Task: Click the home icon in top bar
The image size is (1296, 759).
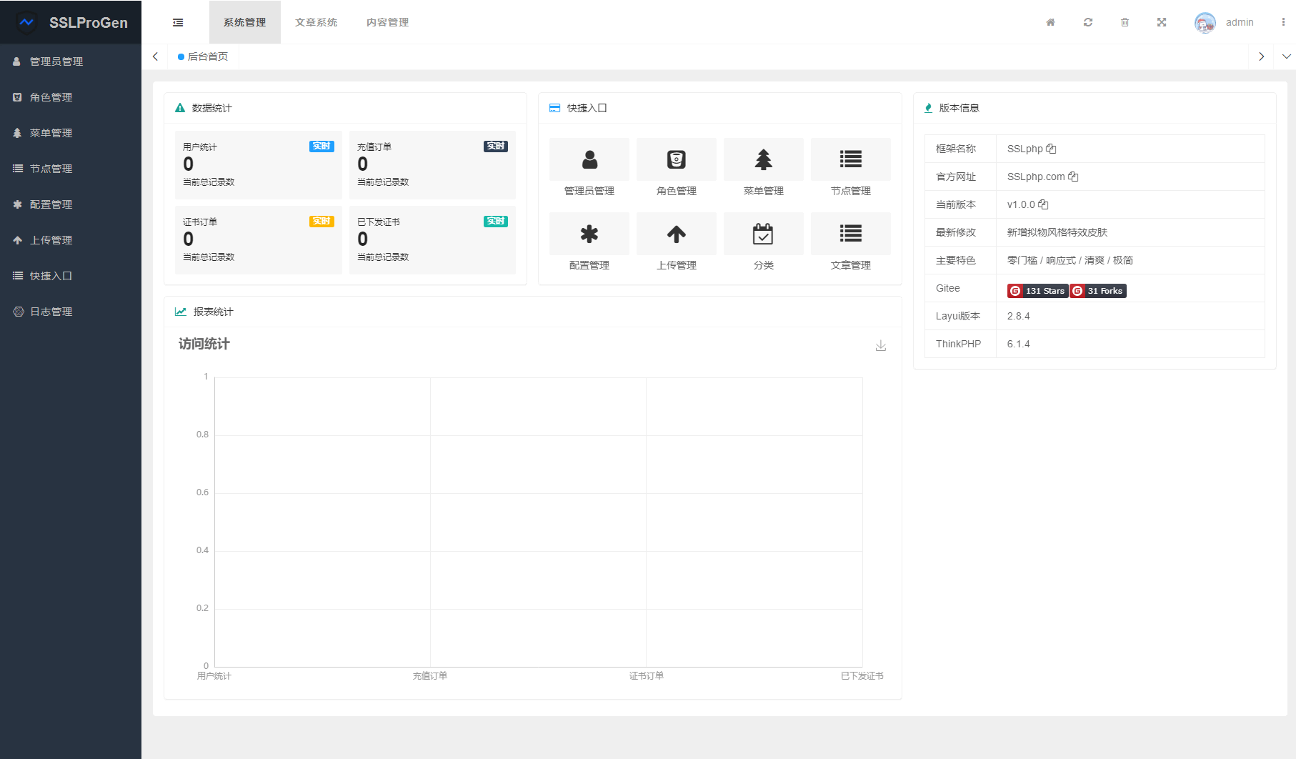Action: pos(1050,22)
